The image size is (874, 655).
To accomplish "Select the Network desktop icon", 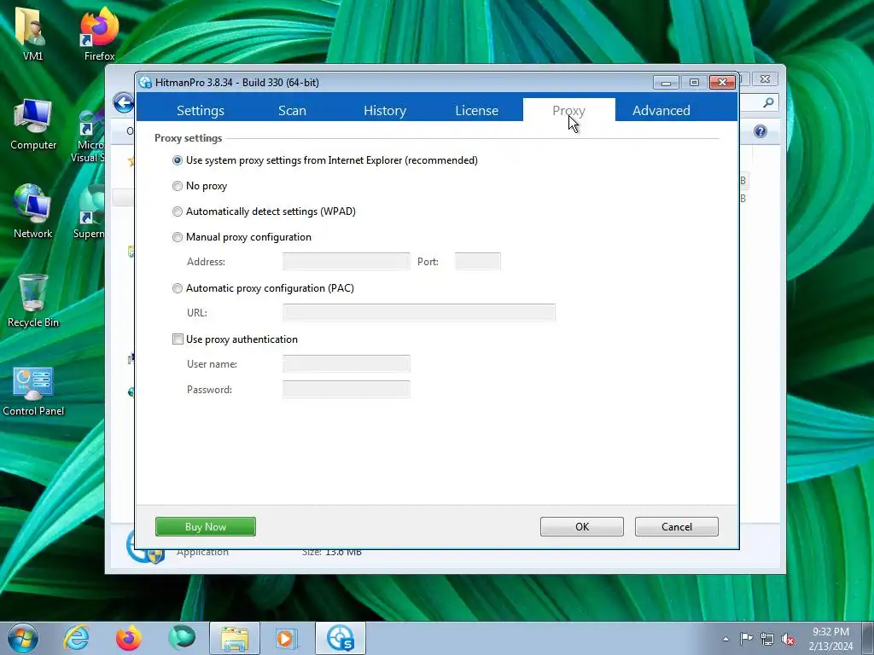I will [33, 212].
